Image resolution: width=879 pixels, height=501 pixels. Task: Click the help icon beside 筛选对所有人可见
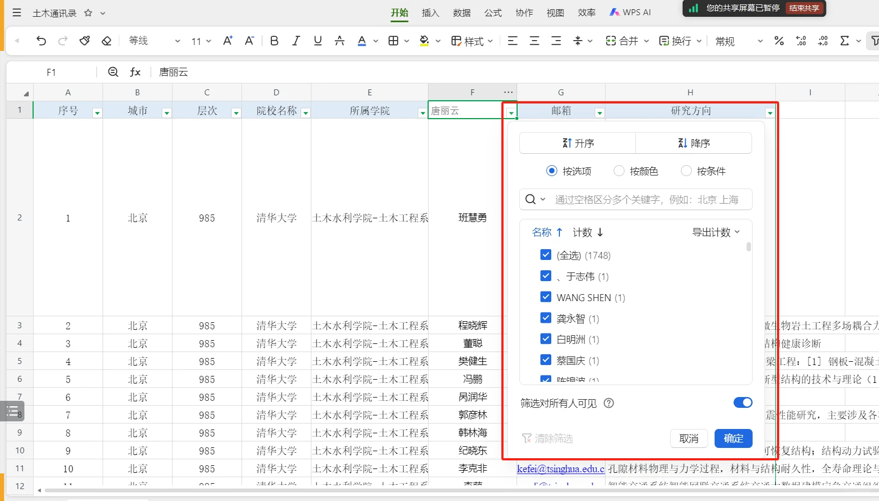(x=609, y=403)
